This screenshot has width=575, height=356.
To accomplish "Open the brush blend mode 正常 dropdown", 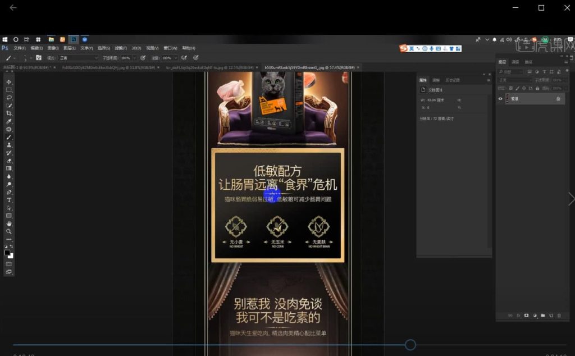I will point(79,58).
